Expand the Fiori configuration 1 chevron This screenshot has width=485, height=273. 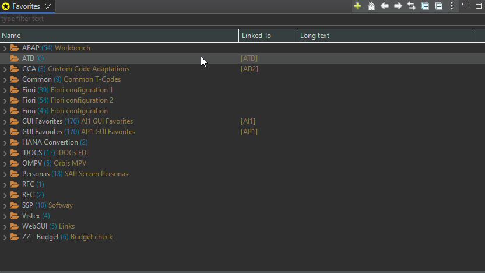point(5,90)
